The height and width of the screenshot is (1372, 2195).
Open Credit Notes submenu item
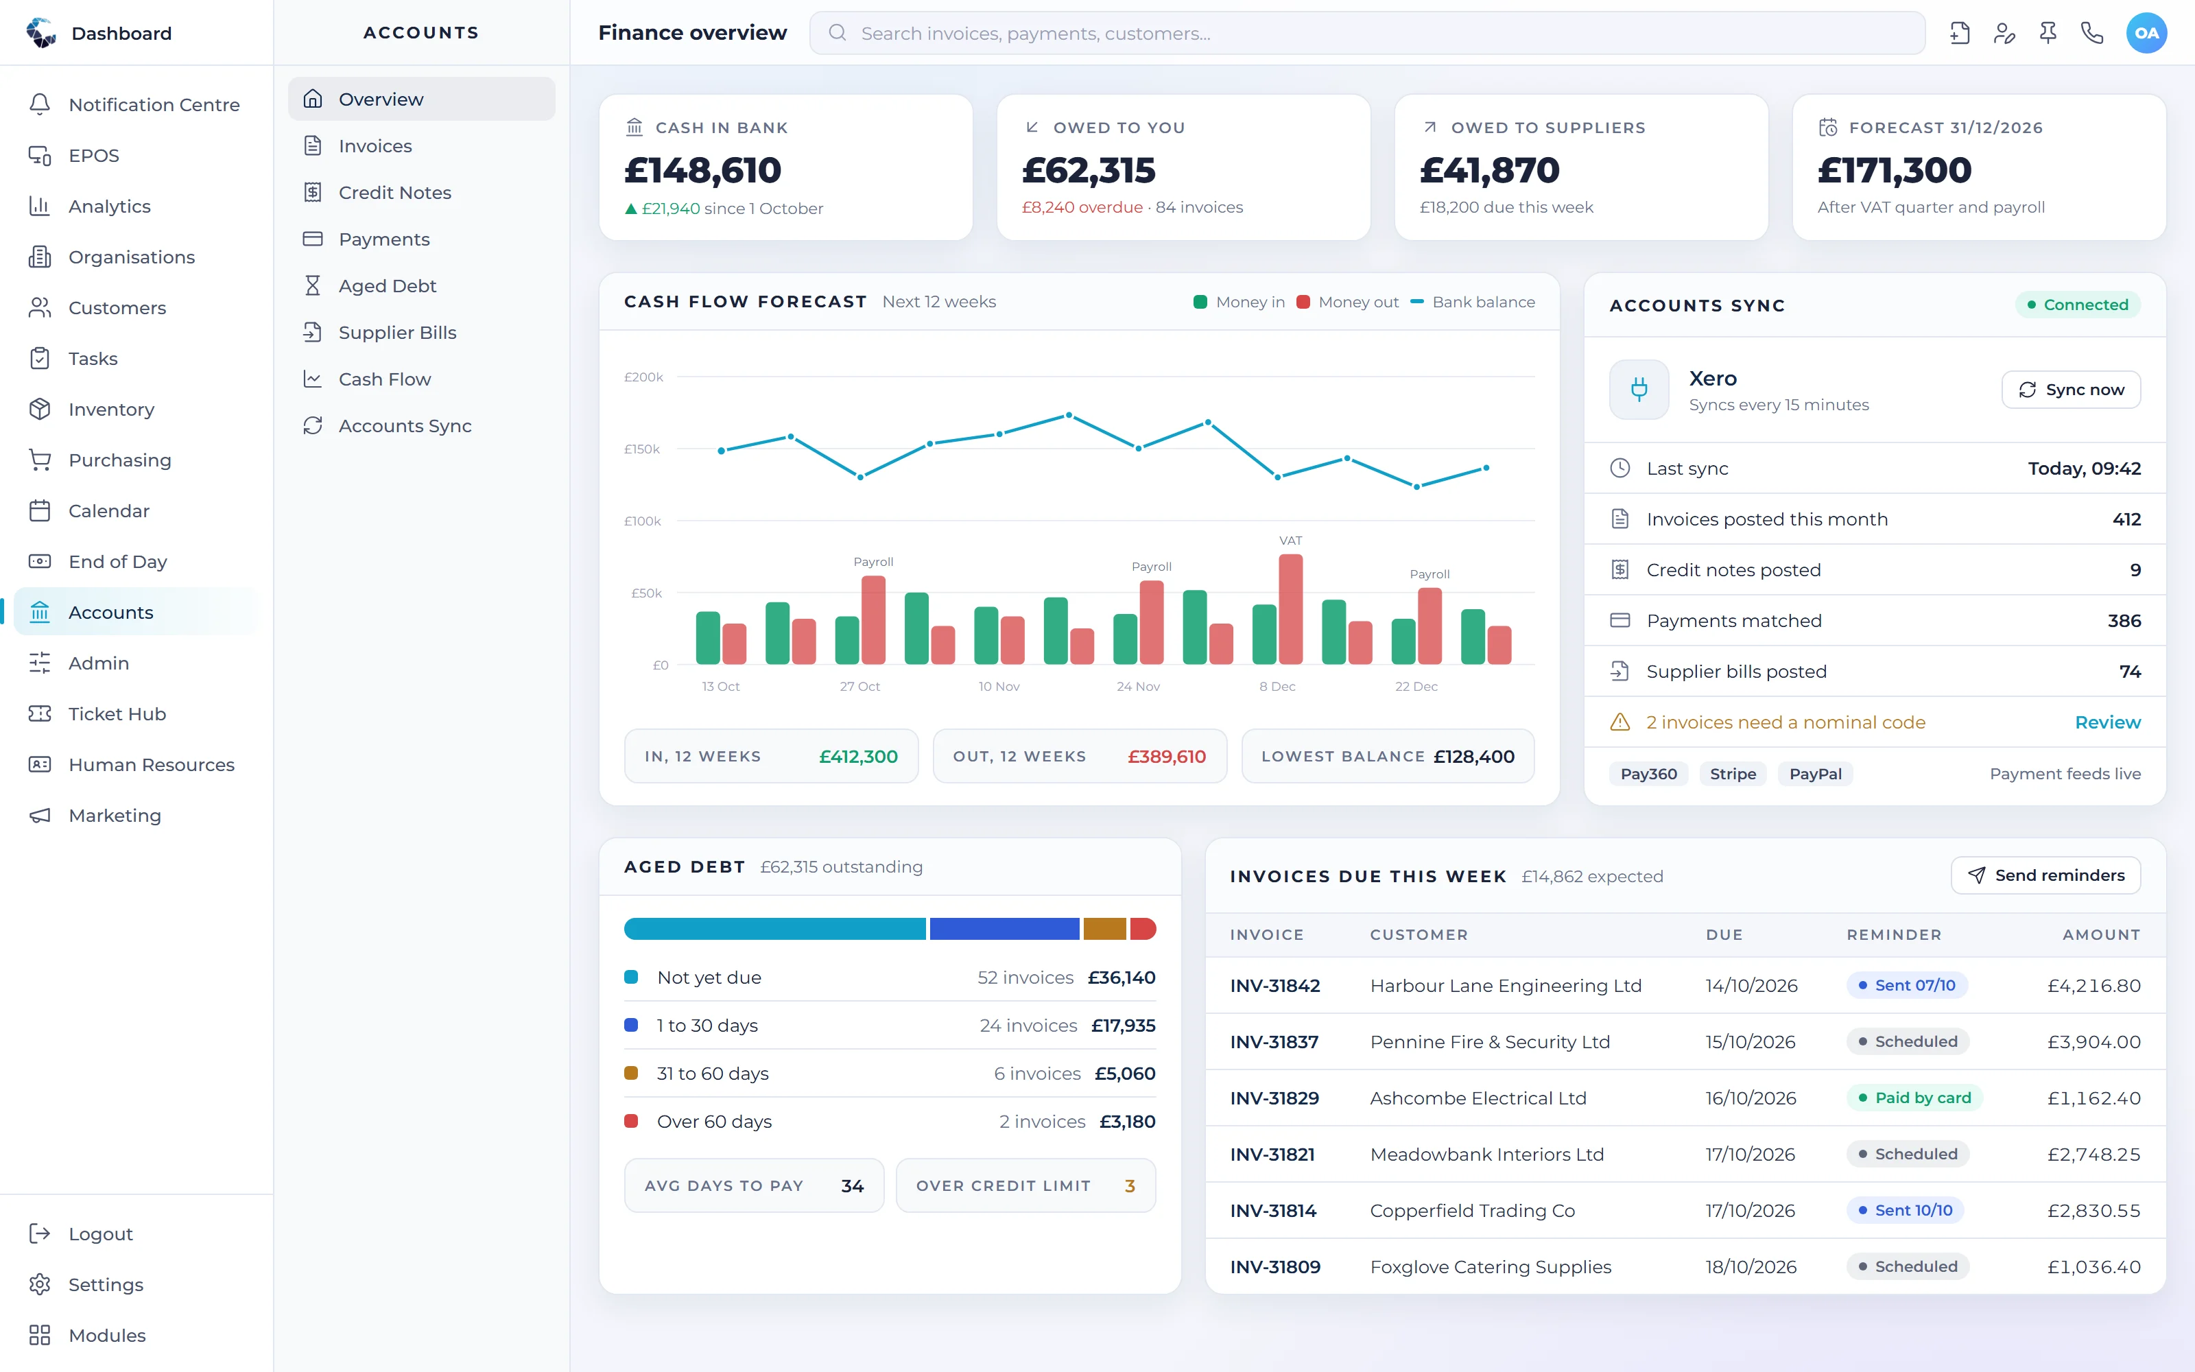pyautogui.click(x=422, y=192)
